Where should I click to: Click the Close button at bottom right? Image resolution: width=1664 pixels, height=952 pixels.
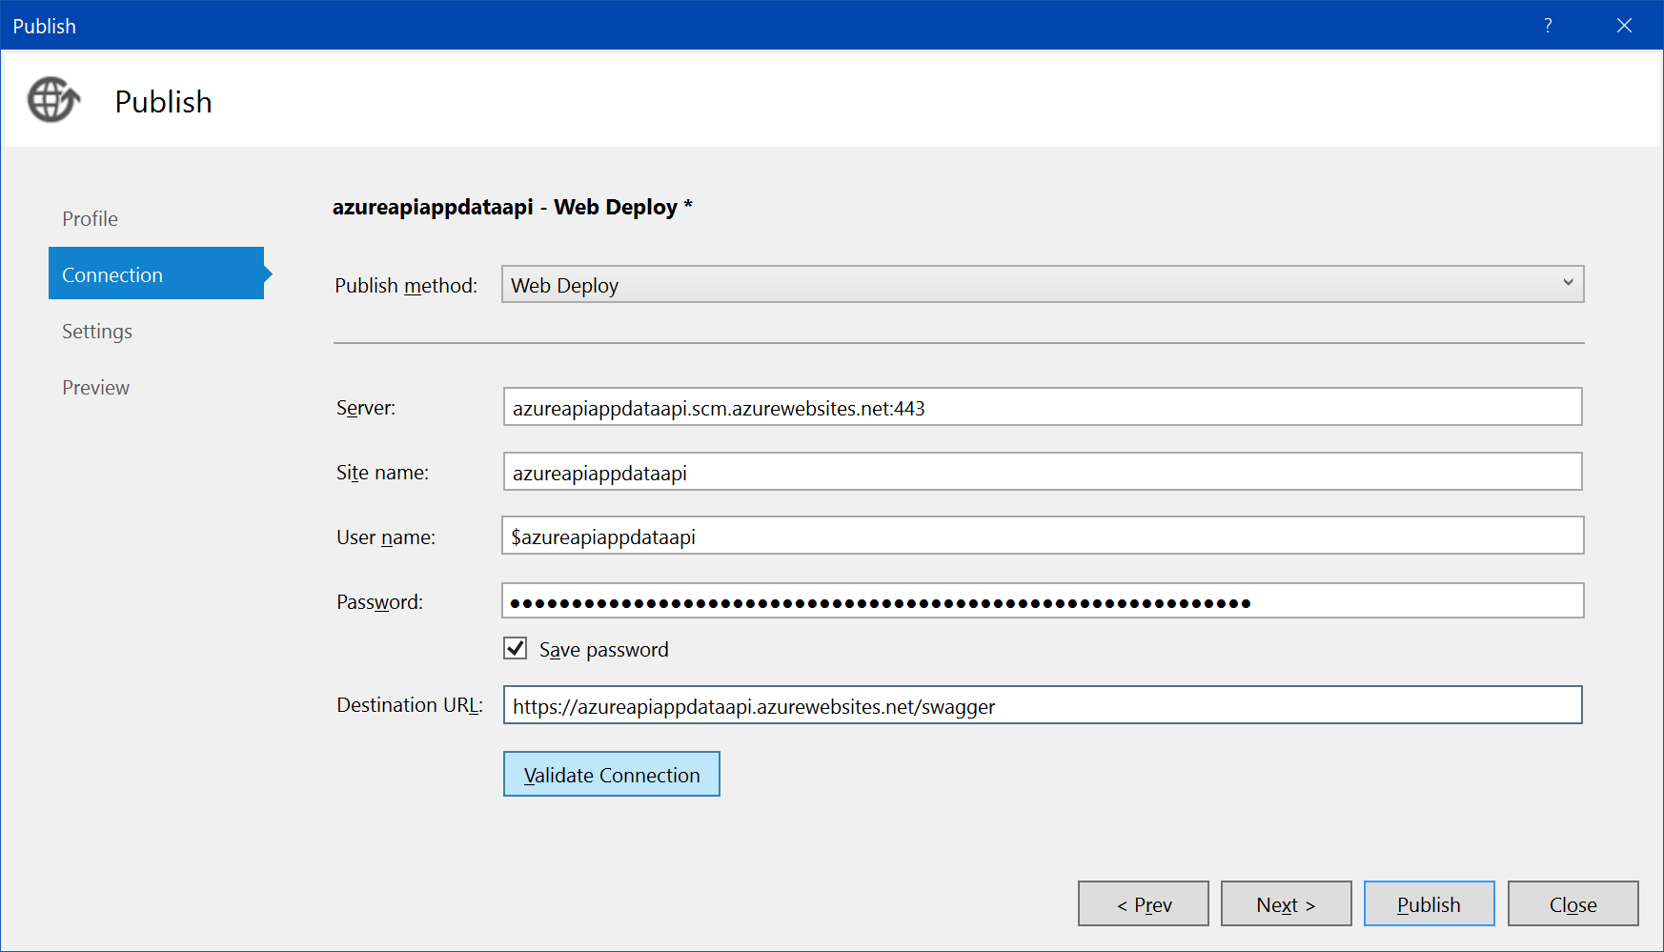click(x=1573, y=904)
